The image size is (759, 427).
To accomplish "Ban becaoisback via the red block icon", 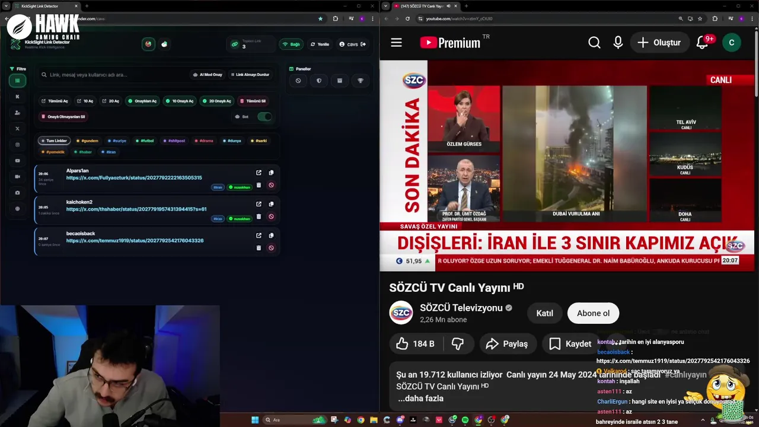I will click(271, 248).
